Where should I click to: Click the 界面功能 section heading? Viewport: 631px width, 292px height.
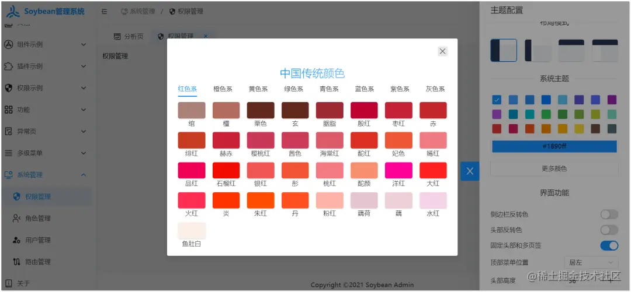pyautogui.click(x=554, y=193)
